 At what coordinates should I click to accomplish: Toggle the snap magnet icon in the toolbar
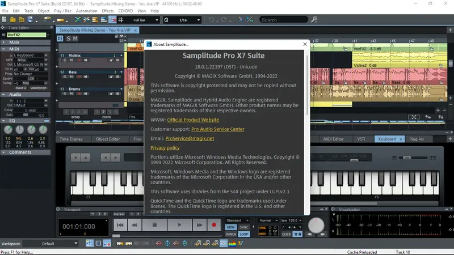(x=112, y=20)
